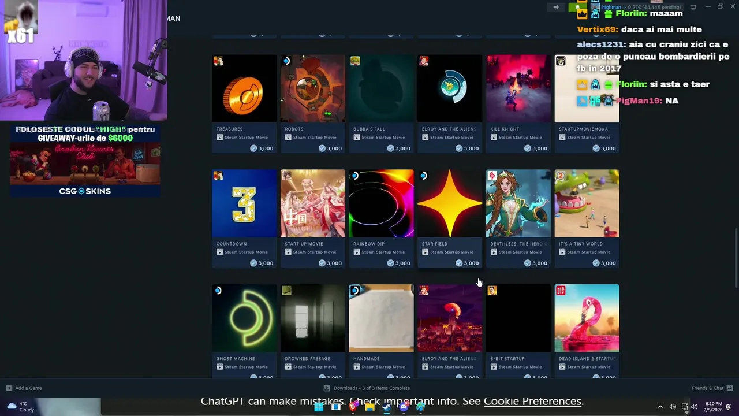Image resolution: width=739 pixels, height=416 pixels.
Task: Click the film icon under Countdown title
Action: 219,252
